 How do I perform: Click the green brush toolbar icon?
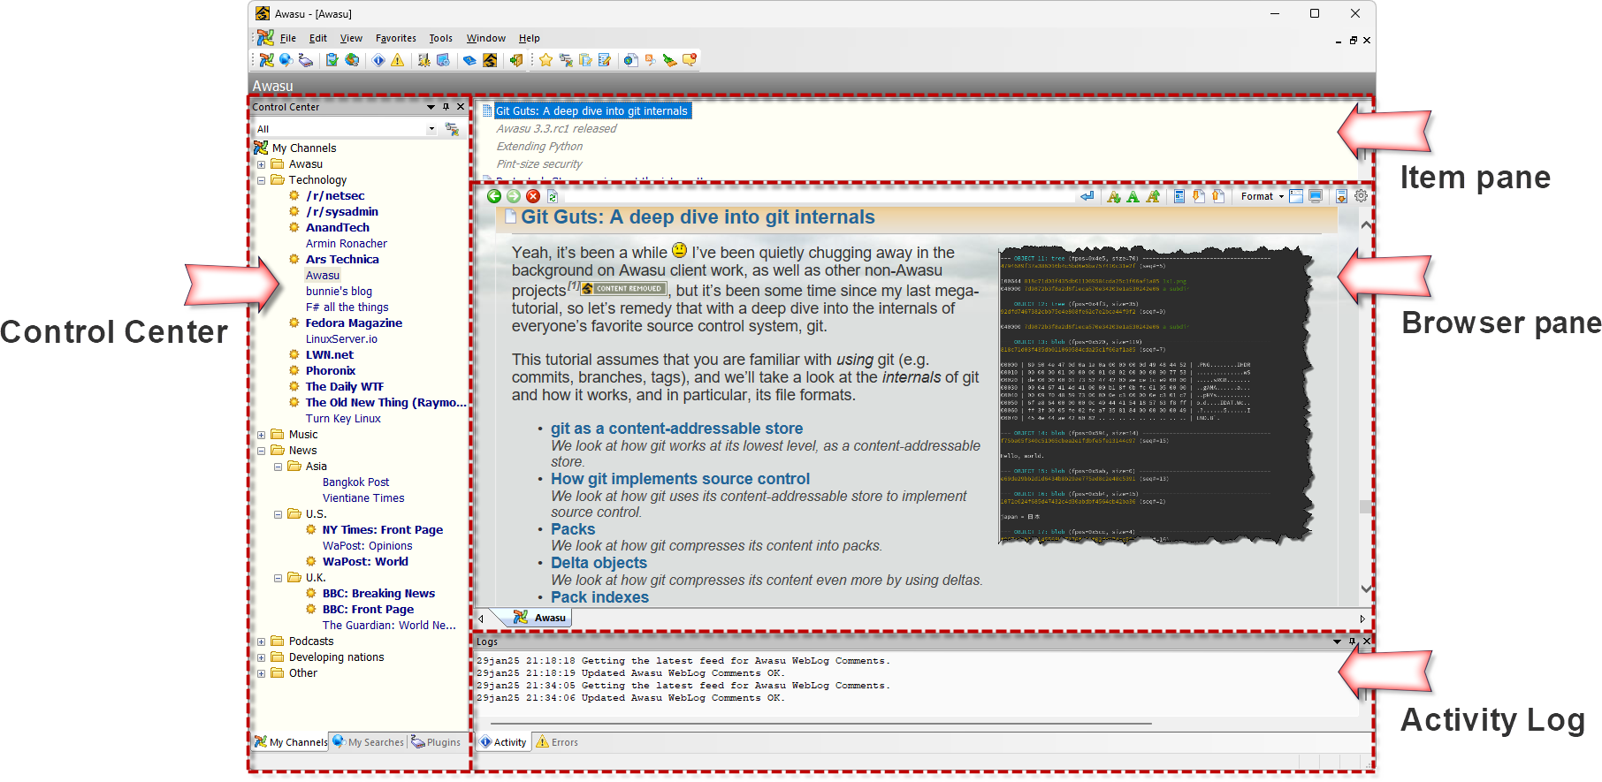point(669,60)
